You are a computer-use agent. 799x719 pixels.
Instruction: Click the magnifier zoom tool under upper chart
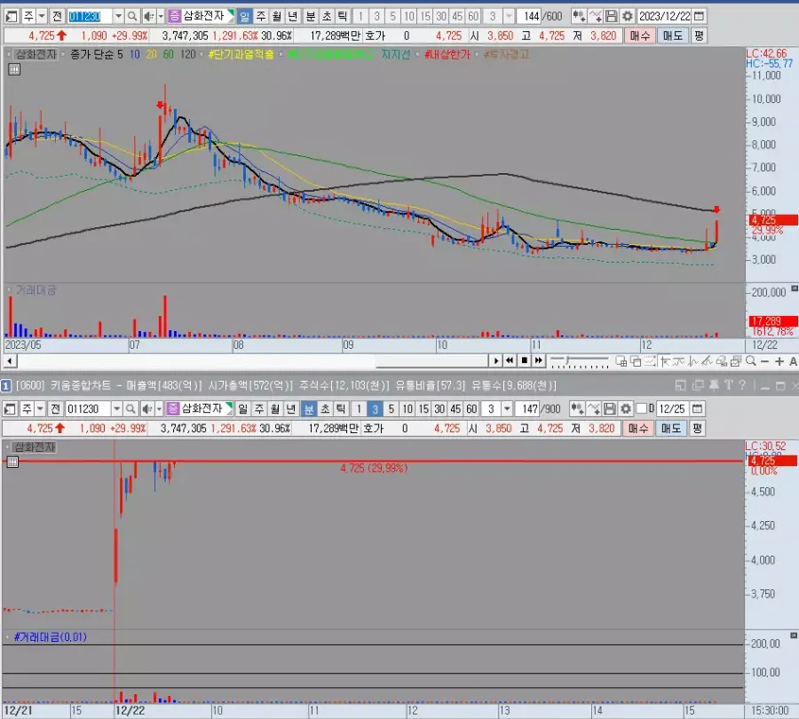pyautogui.click(x=750, y=361)
